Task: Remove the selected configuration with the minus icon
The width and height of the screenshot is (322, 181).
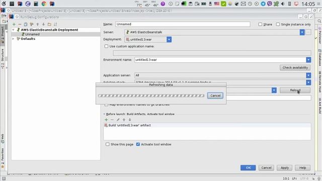Action: pos(20,24)
